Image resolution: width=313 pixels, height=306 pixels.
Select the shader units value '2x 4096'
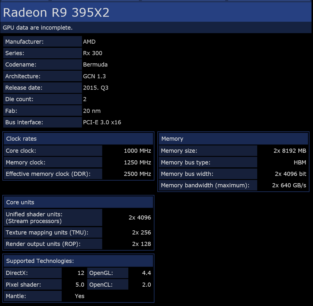click(x=140, y=217)
